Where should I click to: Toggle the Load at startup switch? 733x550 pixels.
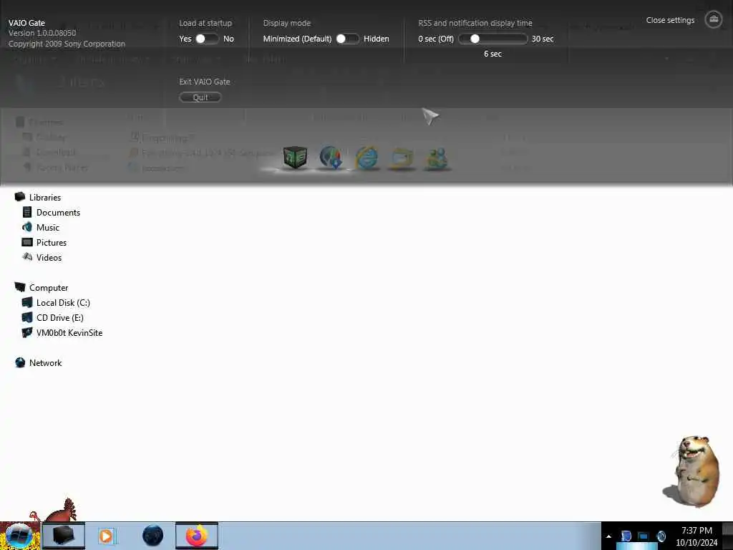(x=207, y=39)
